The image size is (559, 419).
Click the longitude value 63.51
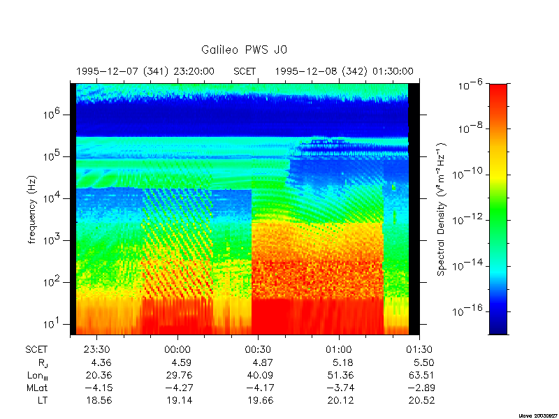pyautogui.click(x=421, y=375)
